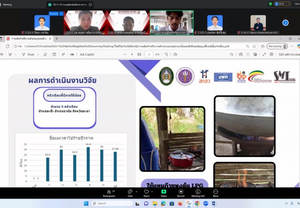Image resolution: width=300 pixels, height=208 pixels.
Task: Rotate the PDF page
Action: point(166,55)
